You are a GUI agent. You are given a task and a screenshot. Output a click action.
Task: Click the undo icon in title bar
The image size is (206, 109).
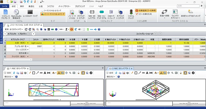pyautogui.click(x=24, y=2)
